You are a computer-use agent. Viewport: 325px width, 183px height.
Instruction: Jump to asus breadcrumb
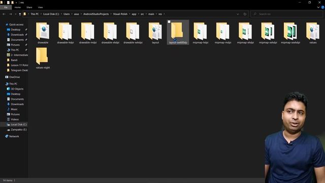(x=77, y=14)
